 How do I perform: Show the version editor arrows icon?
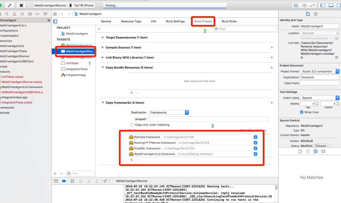(x=313, y=5)
